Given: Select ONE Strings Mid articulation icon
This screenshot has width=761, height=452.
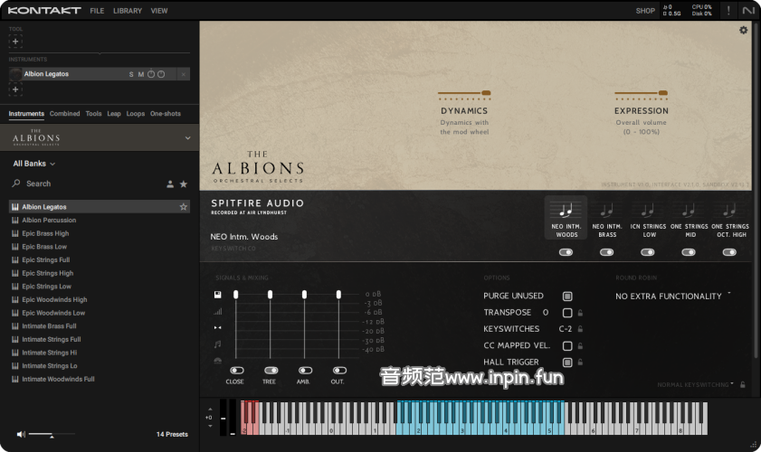Looking at the screenshot, I should coord(689,210).
